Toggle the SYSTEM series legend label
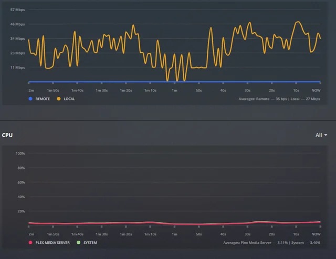 [90, 242]
